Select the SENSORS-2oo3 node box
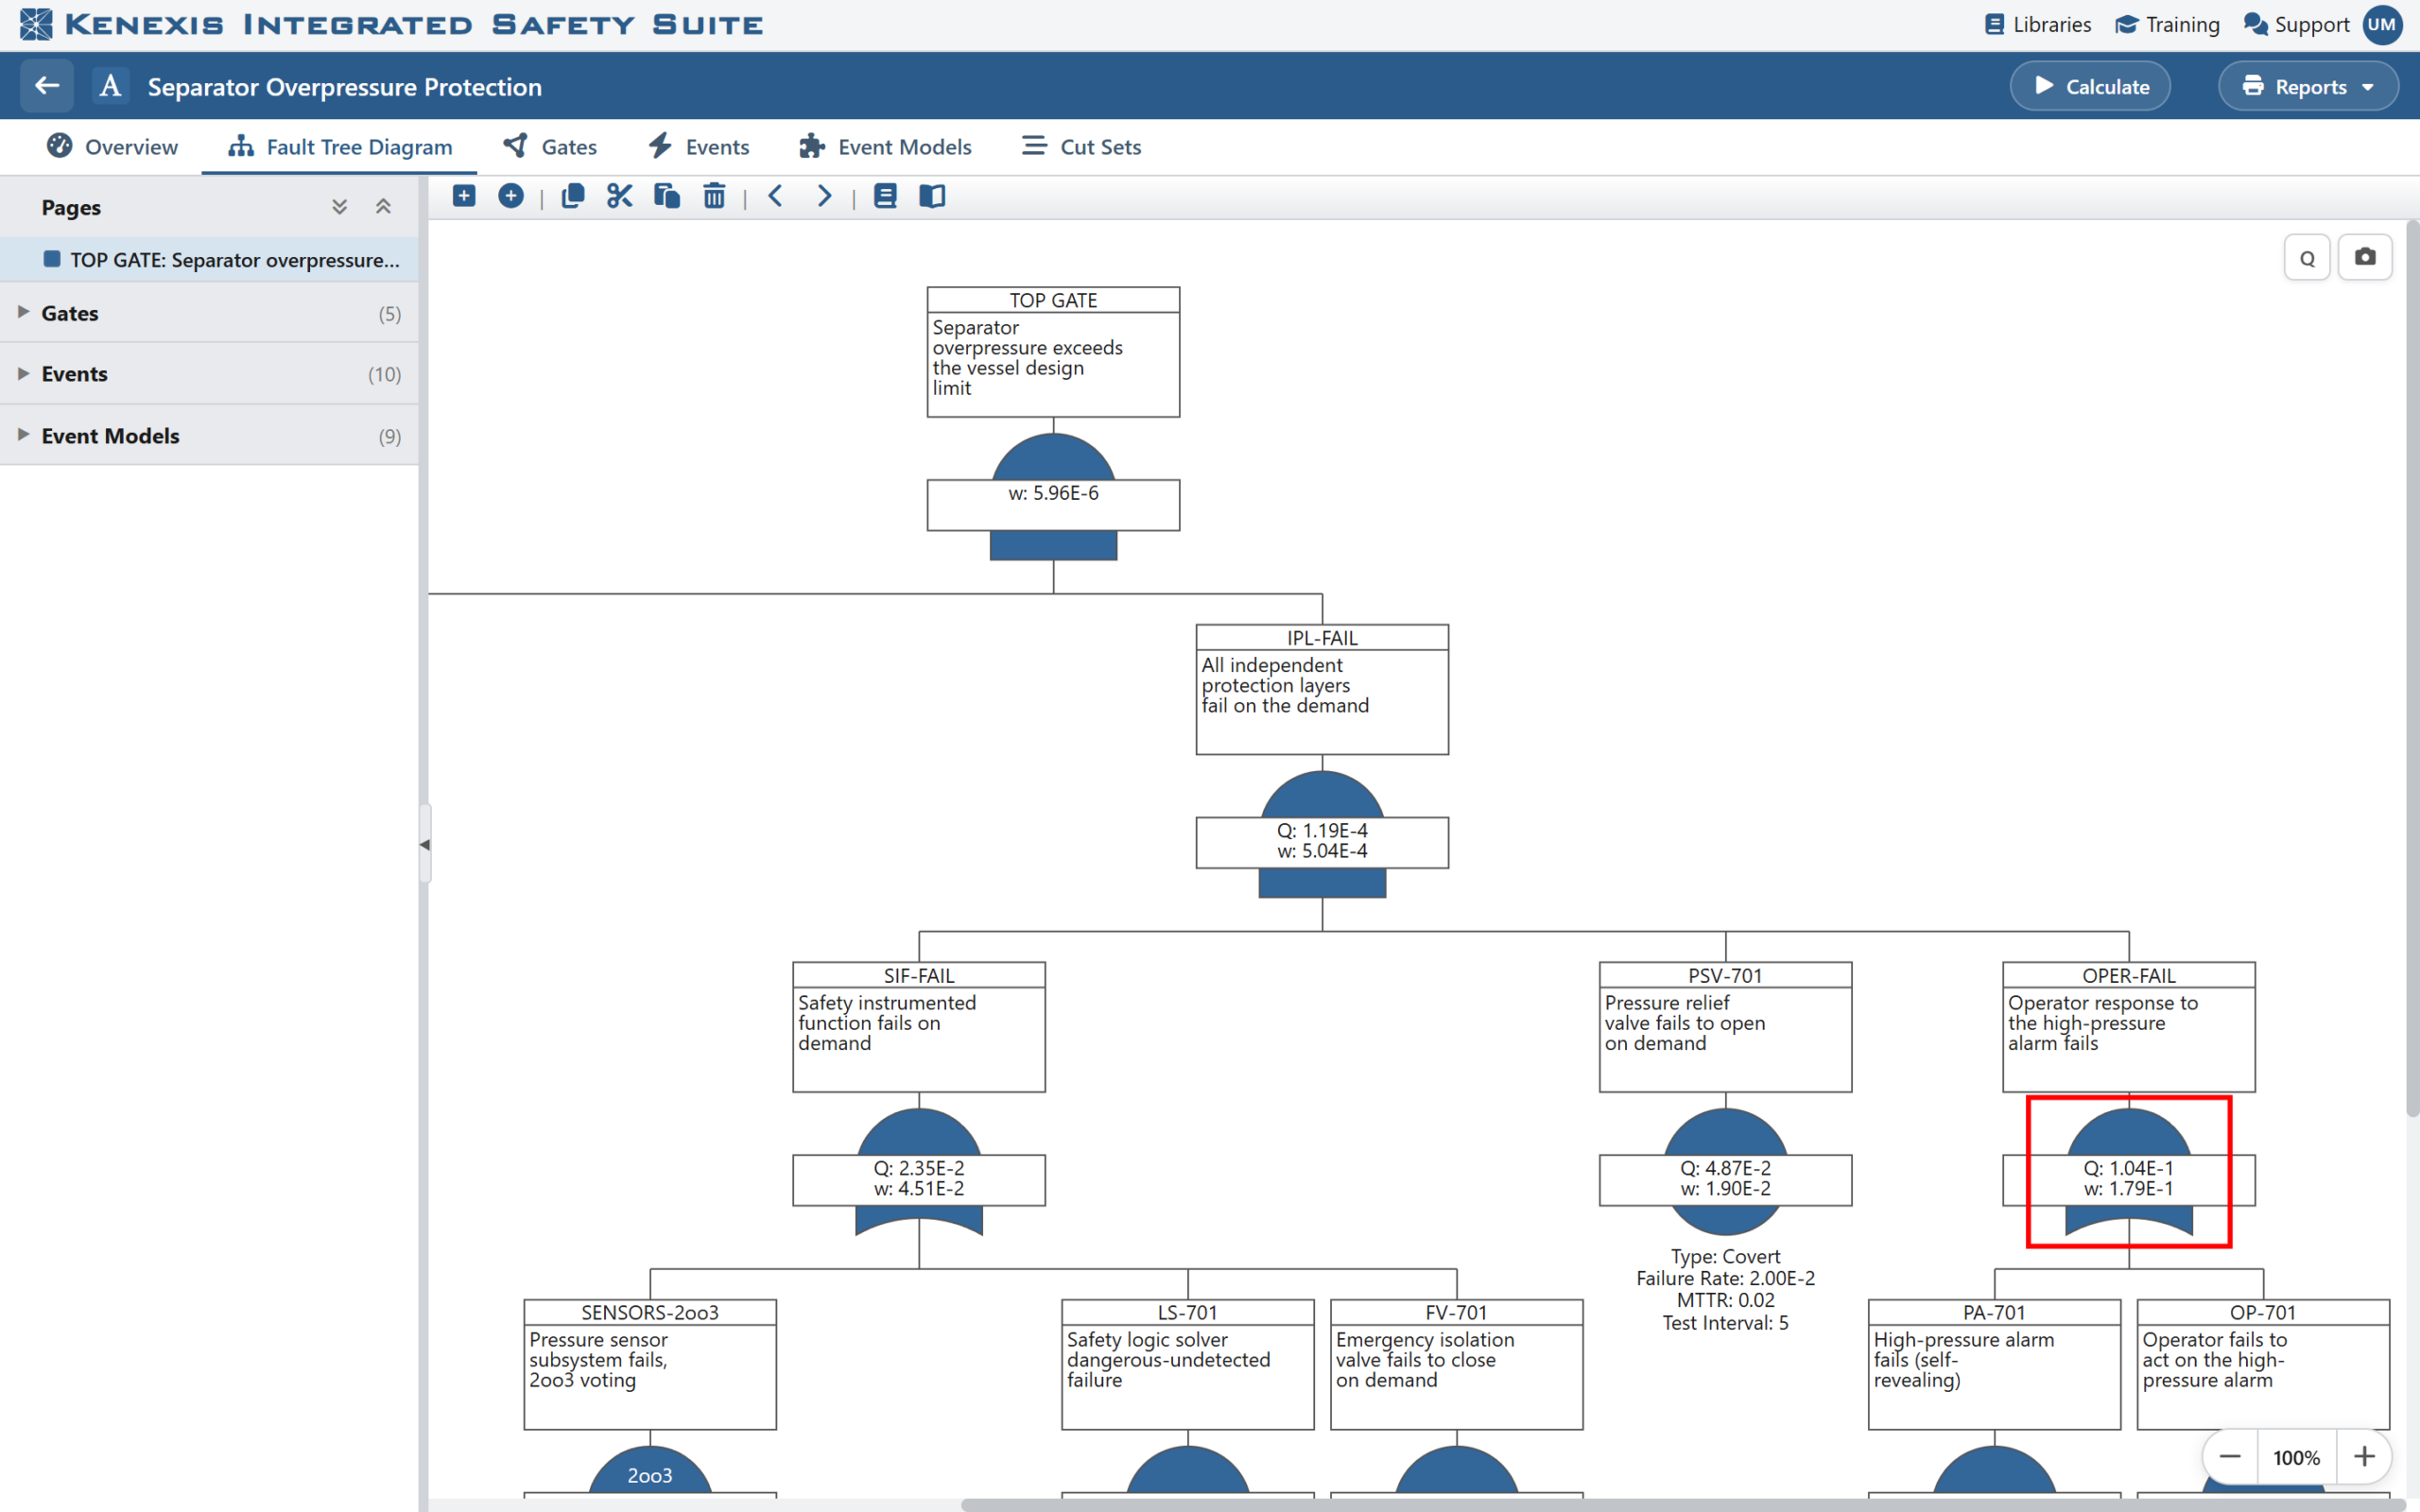2420x1512 pixels. click(x=650, y=1364)
